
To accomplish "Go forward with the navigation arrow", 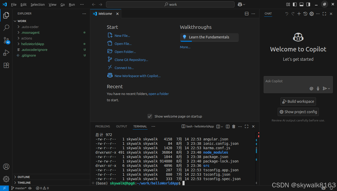I will tap(101, 4).
